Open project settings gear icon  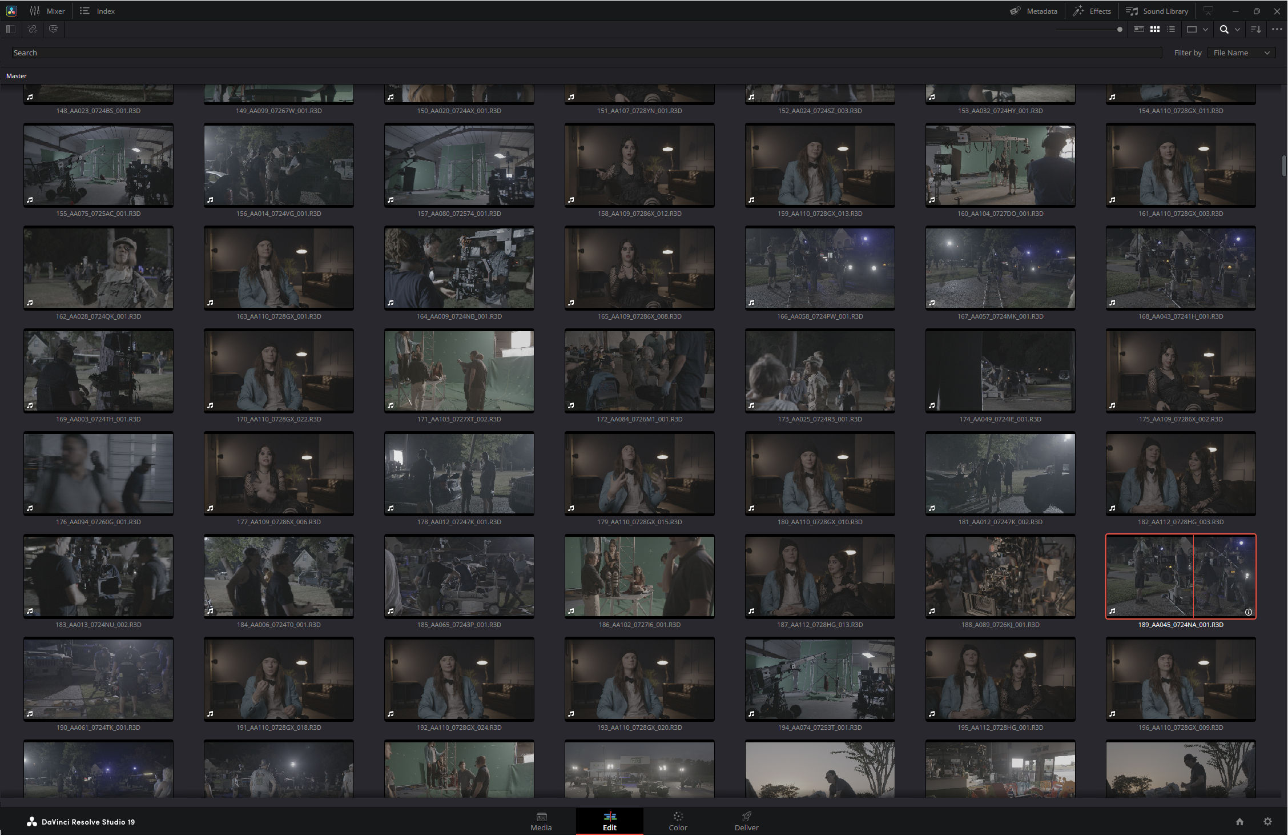click(x=1267, y=822)
